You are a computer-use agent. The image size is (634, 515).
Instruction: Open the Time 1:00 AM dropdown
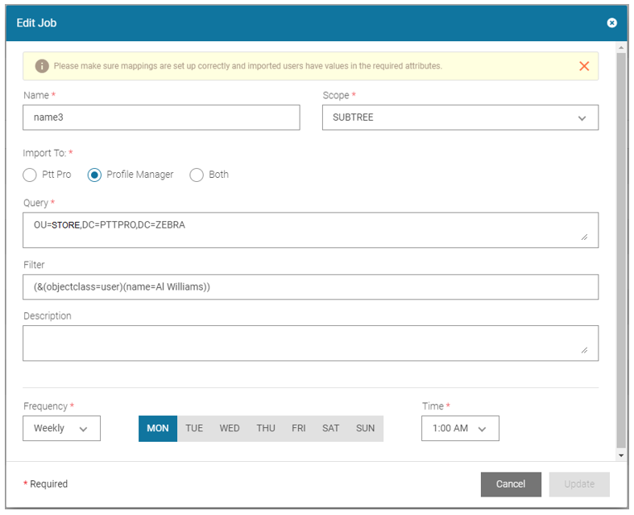tap(459, 428)
